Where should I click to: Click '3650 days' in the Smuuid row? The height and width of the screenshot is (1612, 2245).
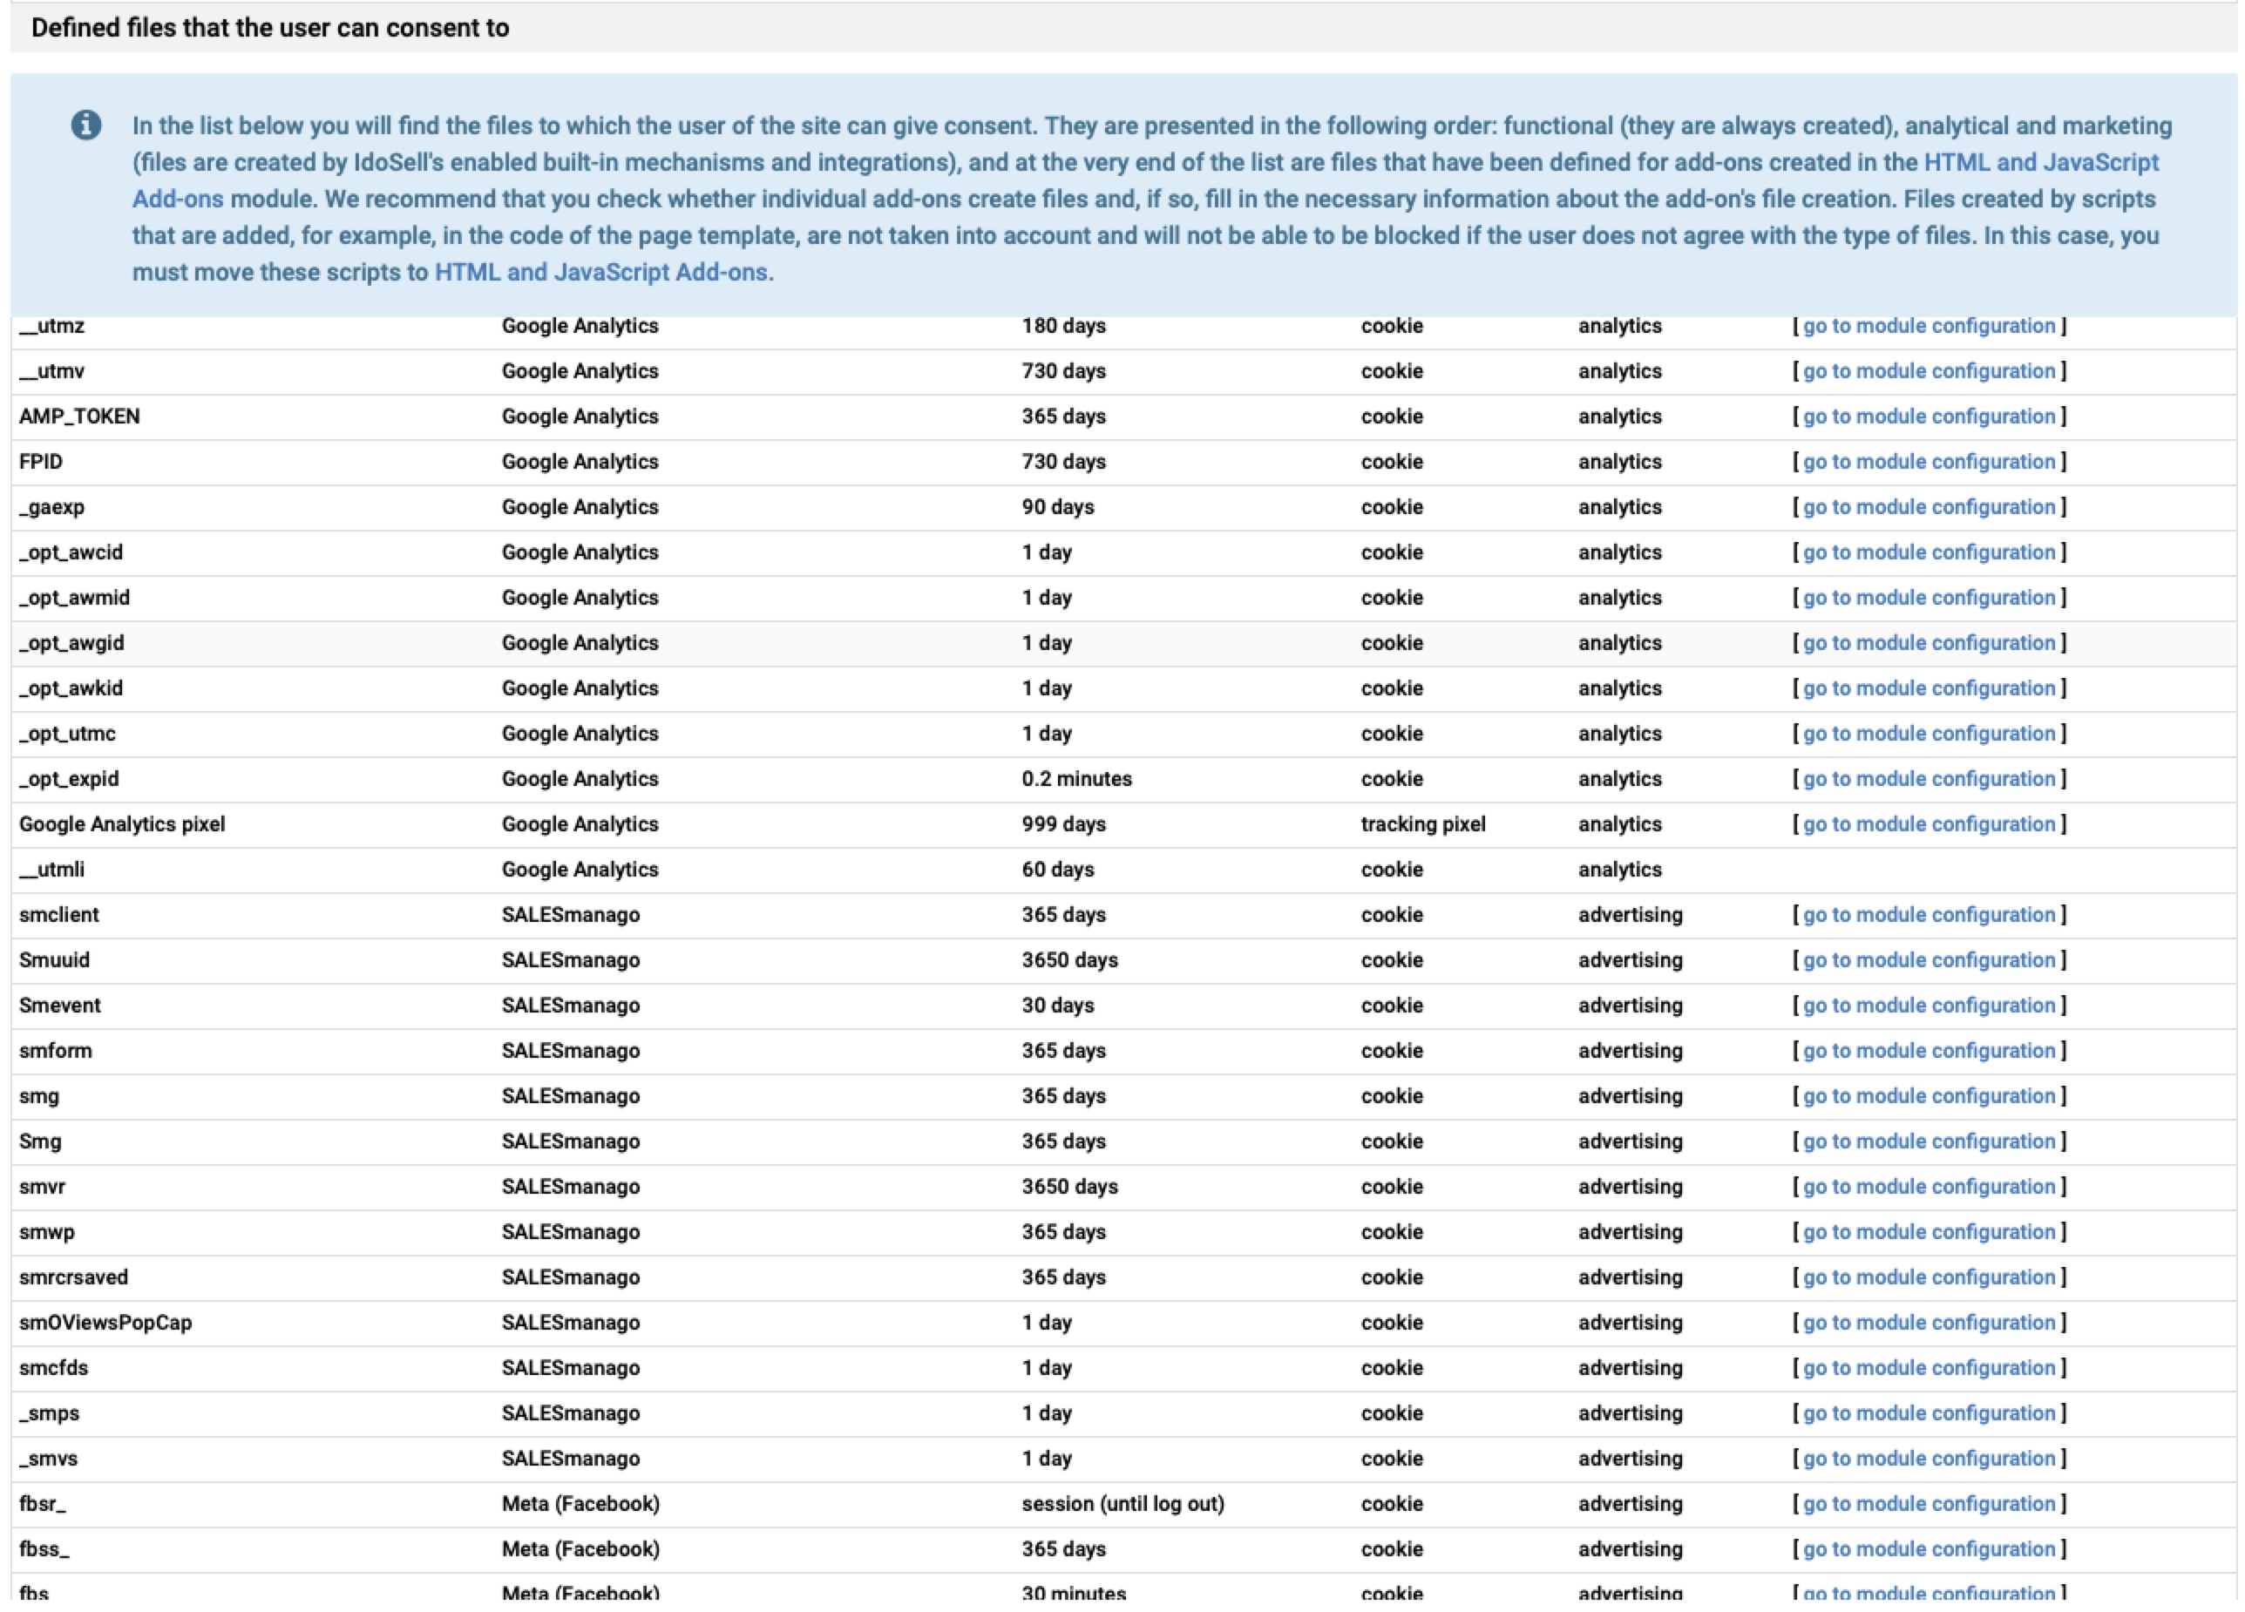1069,961
